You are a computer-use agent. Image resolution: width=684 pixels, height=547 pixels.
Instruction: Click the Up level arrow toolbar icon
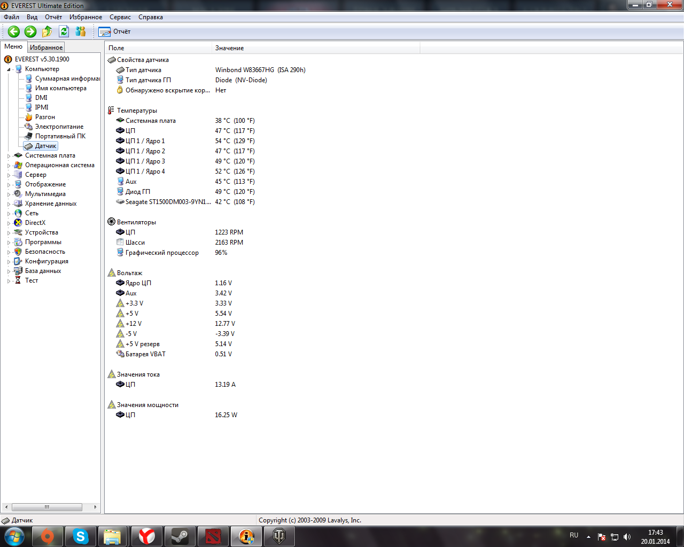tap(47, 32)
